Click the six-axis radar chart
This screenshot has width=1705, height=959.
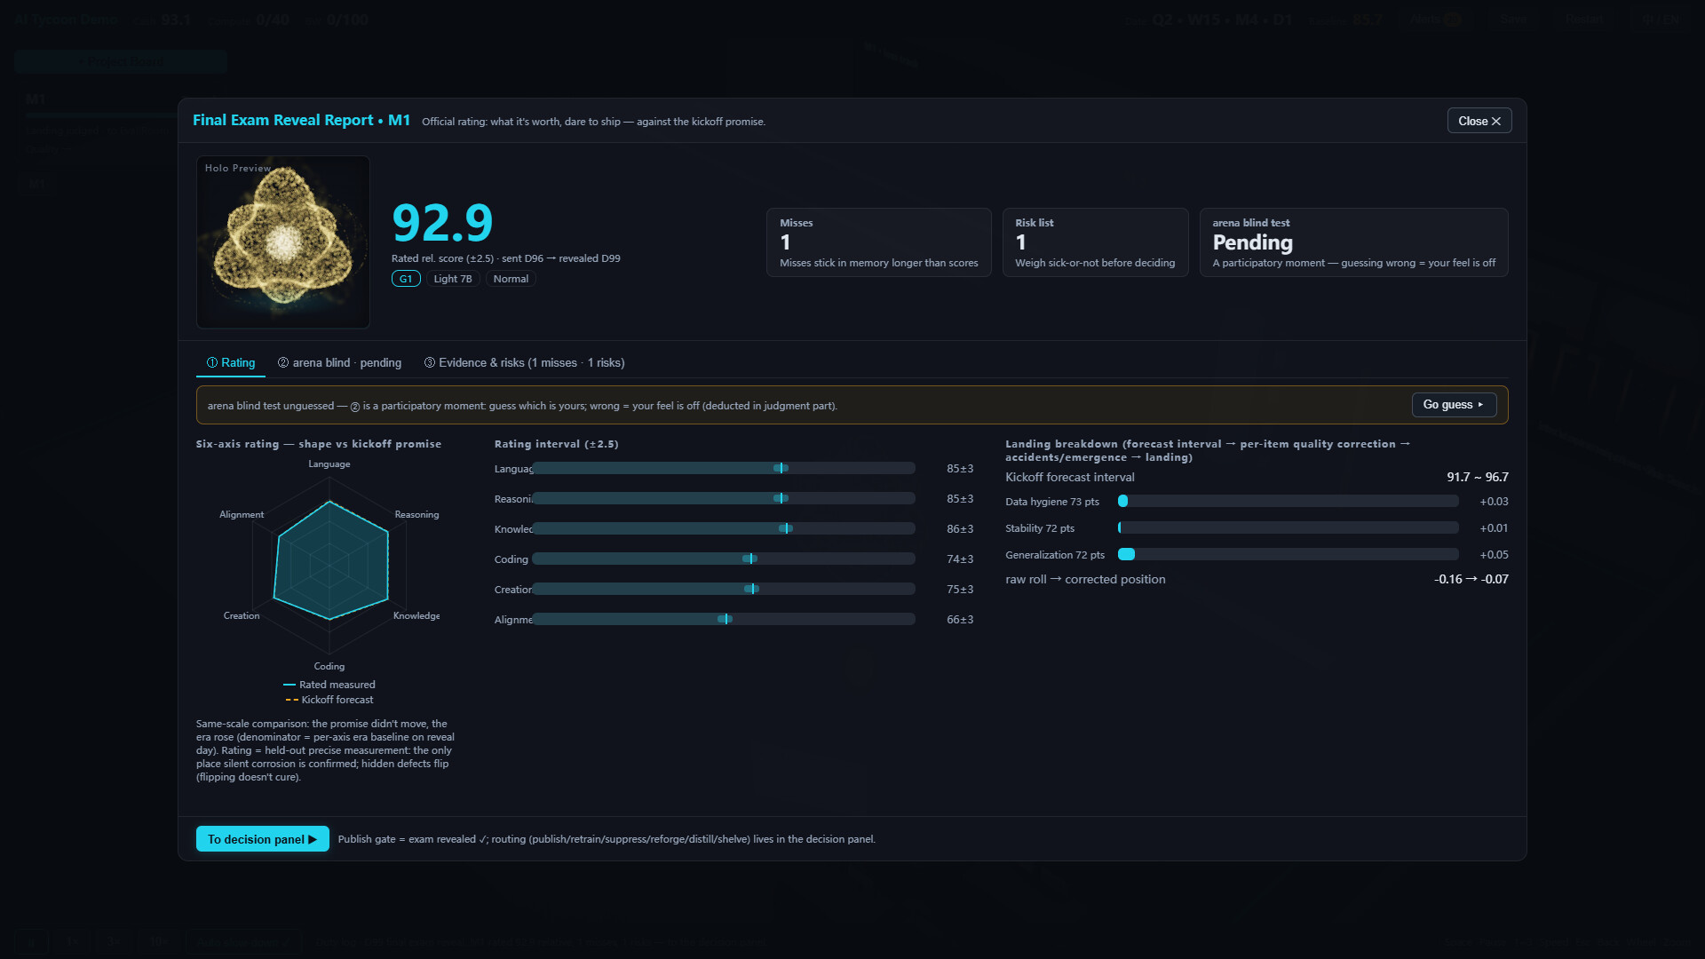[329, 565]
